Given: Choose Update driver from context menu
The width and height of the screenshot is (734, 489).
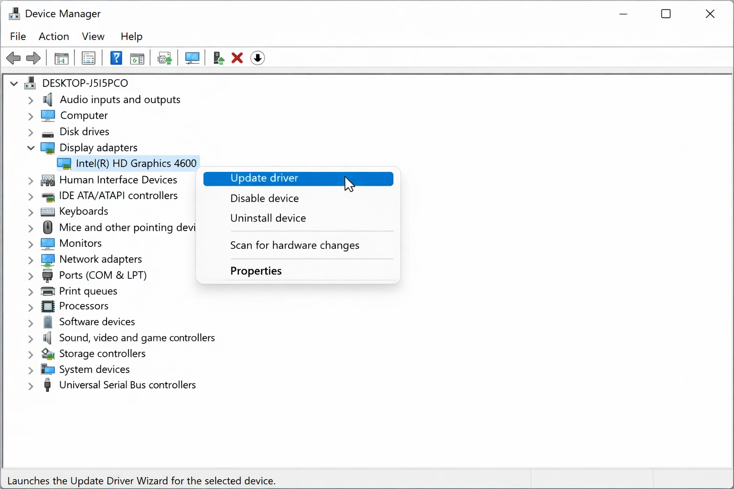Looking at the screenshot, I should (264, 179).
